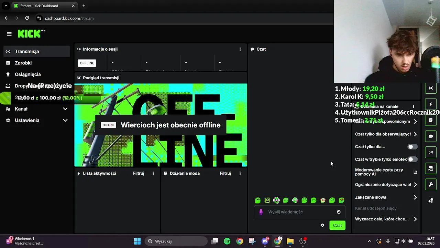
Task: Send message with green Czat button
Action: point(337,225)
